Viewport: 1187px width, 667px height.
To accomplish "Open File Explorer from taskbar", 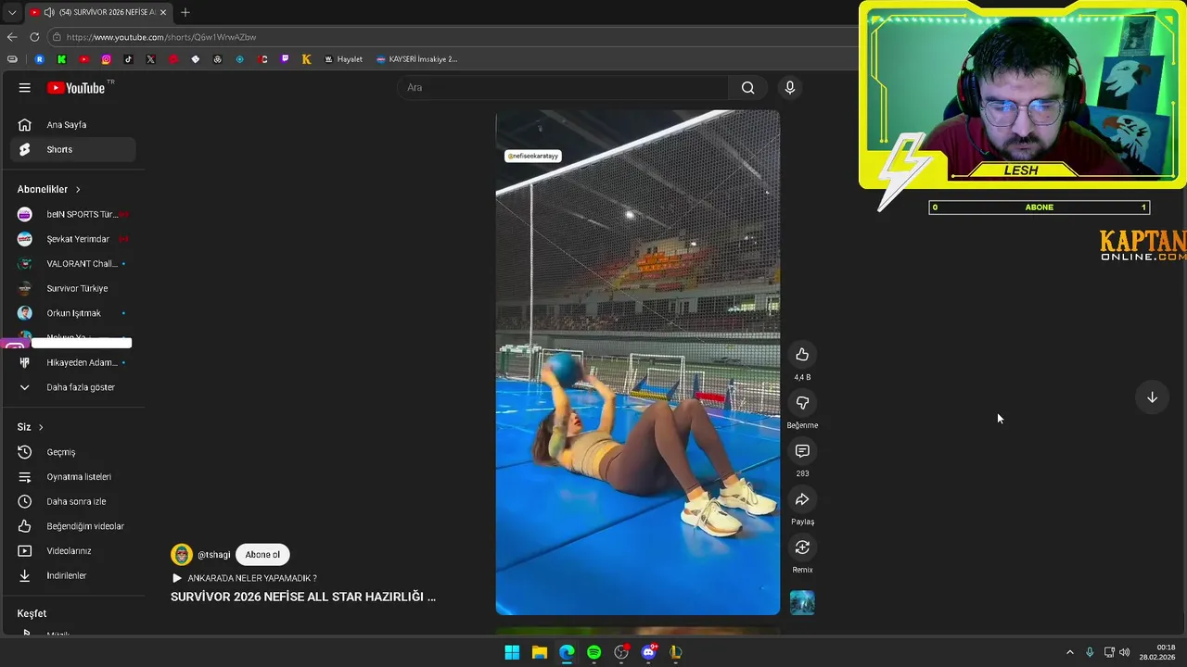I will 539,652.
